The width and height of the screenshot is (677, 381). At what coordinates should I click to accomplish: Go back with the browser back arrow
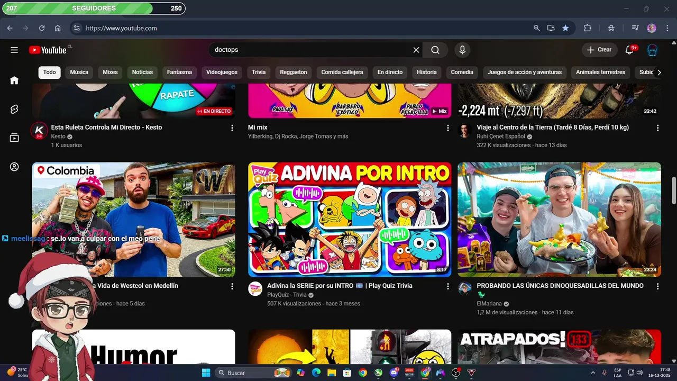tap(10, 28)
